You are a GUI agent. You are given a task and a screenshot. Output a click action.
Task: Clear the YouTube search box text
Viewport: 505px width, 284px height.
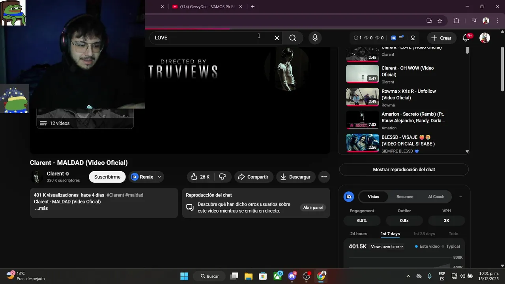277,38
